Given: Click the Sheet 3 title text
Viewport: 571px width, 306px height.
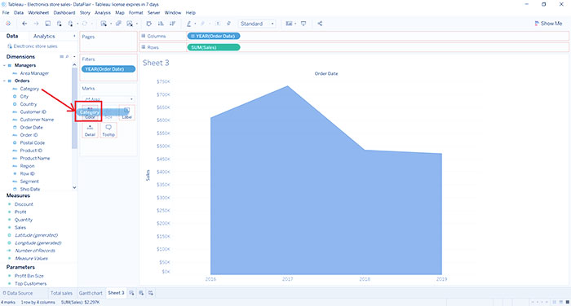Looking at the screenshot, I should [156, 63].
